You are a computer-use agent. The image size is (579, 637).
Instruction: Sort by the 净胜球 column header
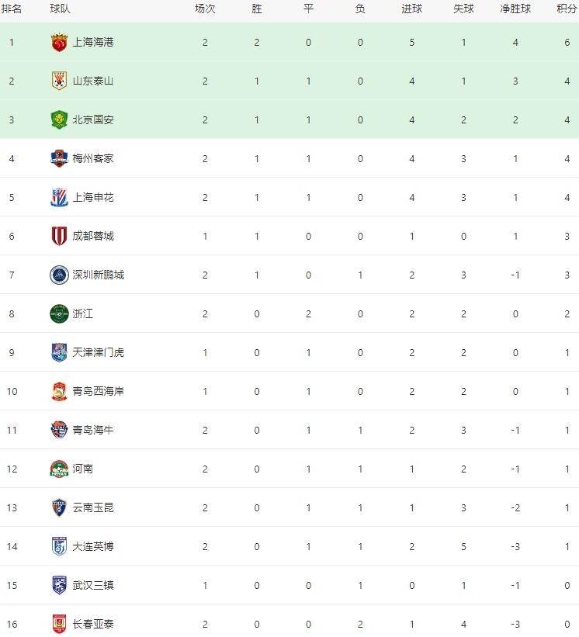pyautogui.click(x=515, y=9)
